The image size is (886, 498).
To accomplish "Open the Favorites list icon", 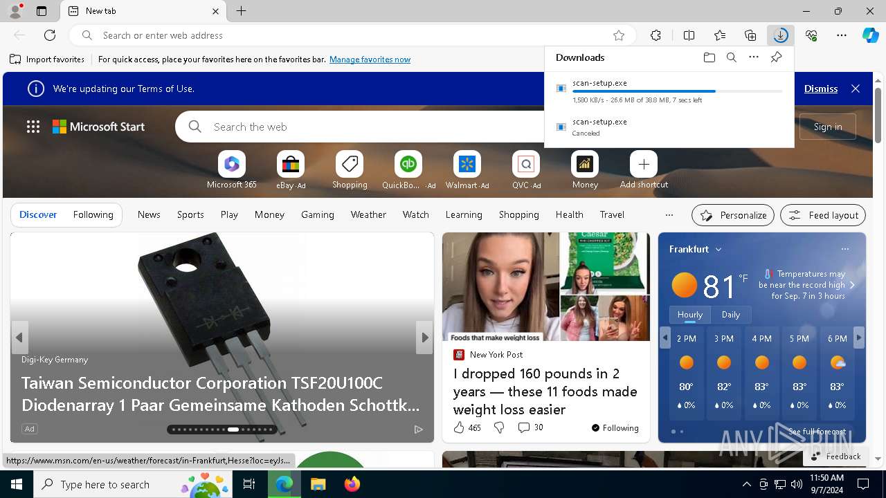I will [x=720, y=35].
